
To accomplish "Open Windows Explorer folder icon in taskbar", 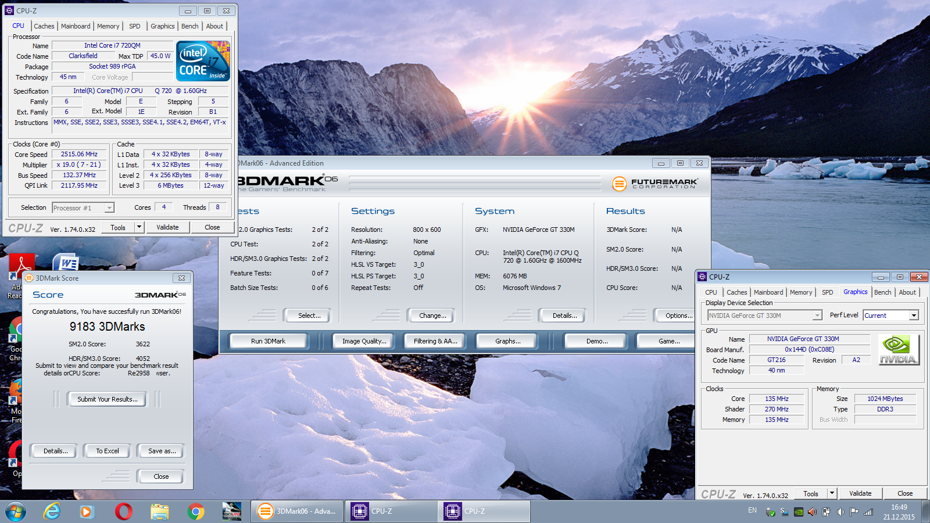I will [x=159, y=511].
